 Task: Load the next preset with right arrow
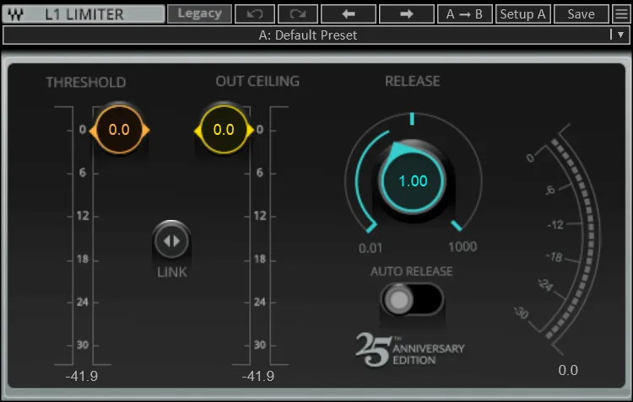pyautogui.click(x=407, y=14)
